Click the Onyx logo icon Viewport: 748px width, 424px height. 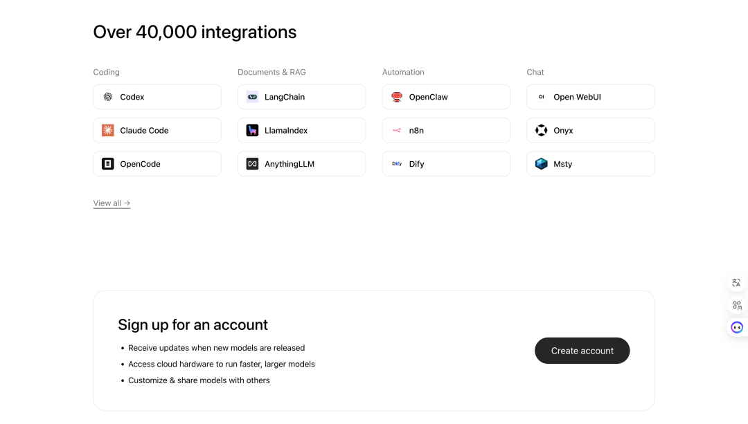click(x=542, y=130)
